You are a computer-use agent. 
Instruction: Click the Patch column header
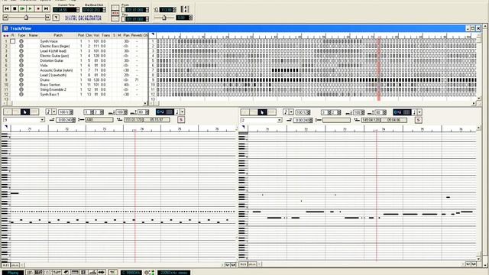point(58,36)
